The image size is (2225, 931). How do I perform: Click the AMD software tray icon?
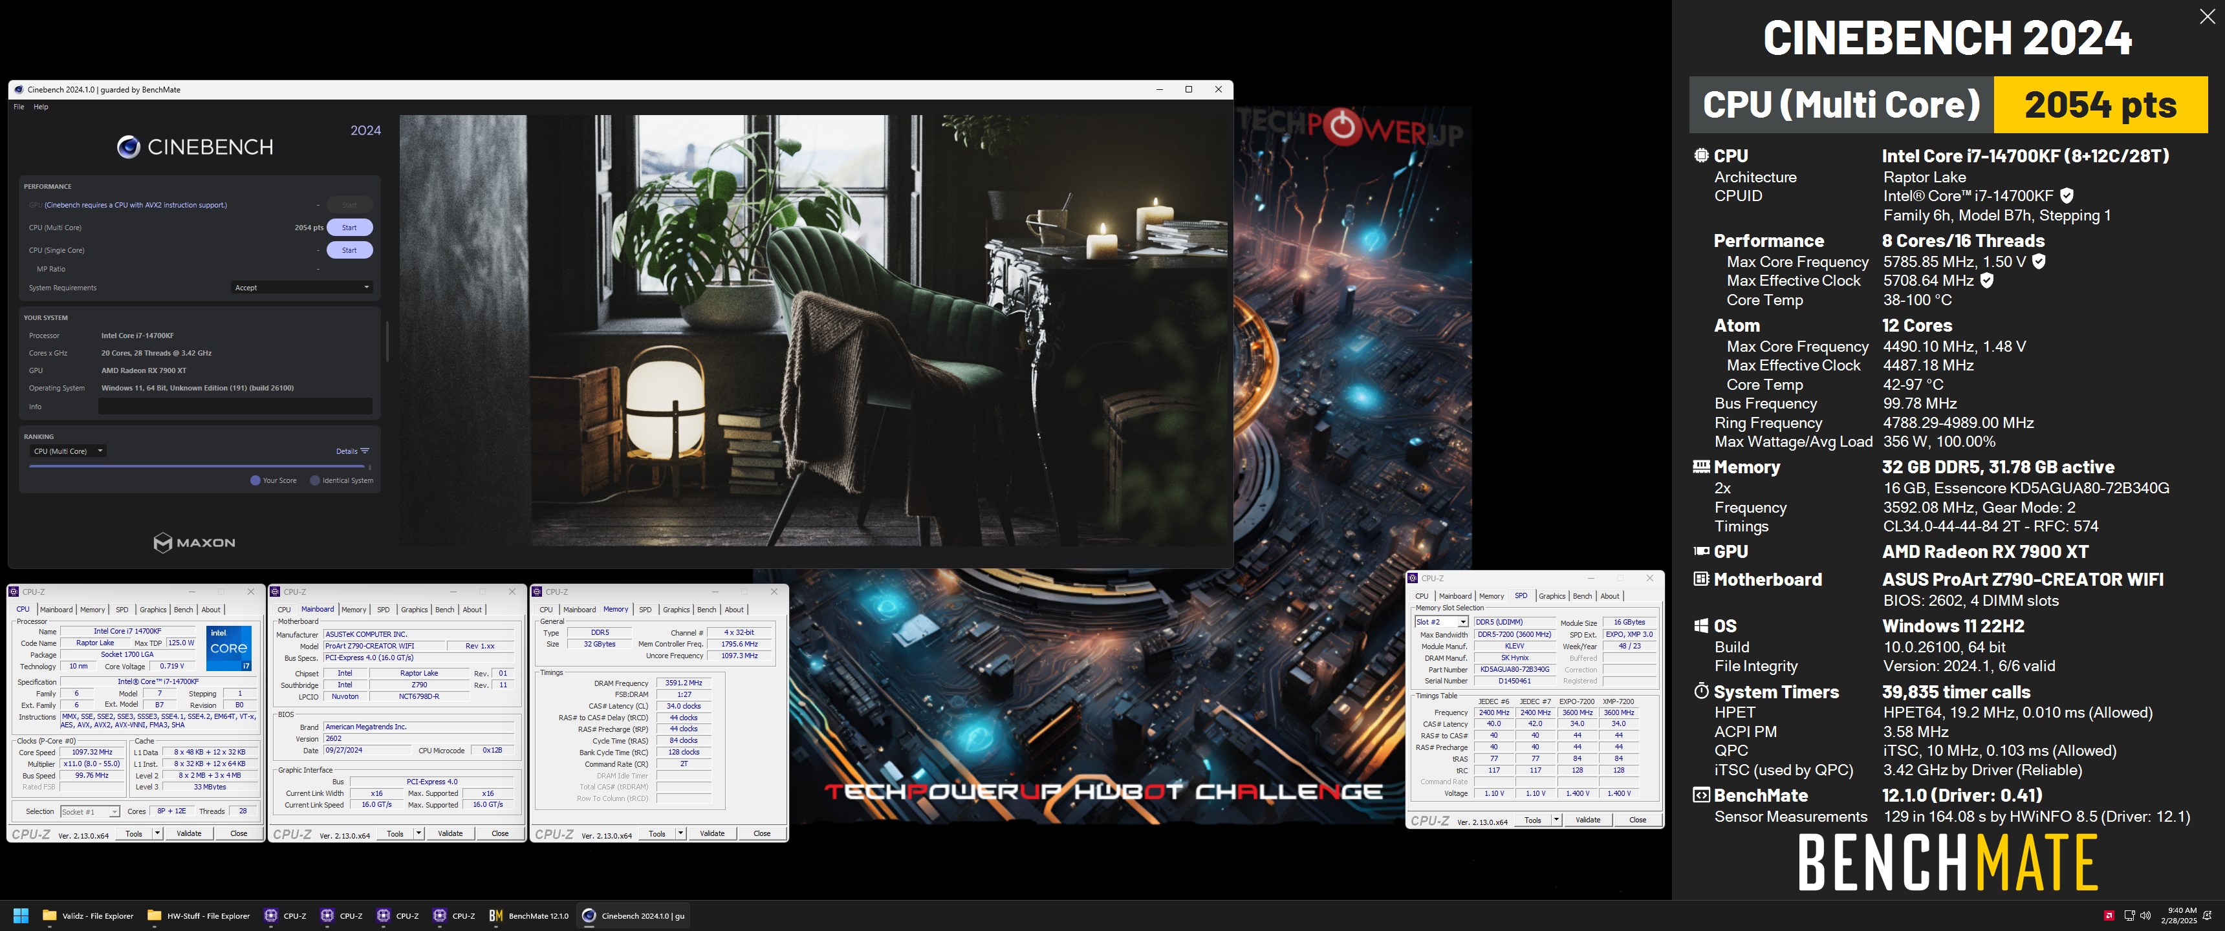click(2109, 915)
